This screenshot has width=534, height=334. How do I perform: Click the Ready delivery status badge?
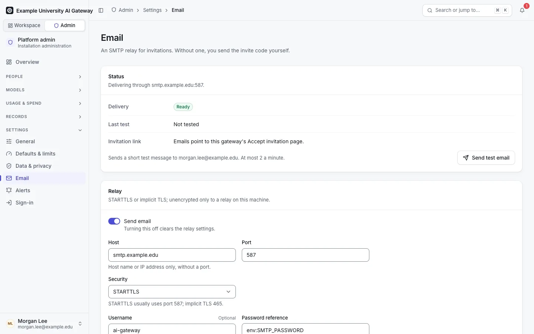pyautogui.click(x=183, y=107)
